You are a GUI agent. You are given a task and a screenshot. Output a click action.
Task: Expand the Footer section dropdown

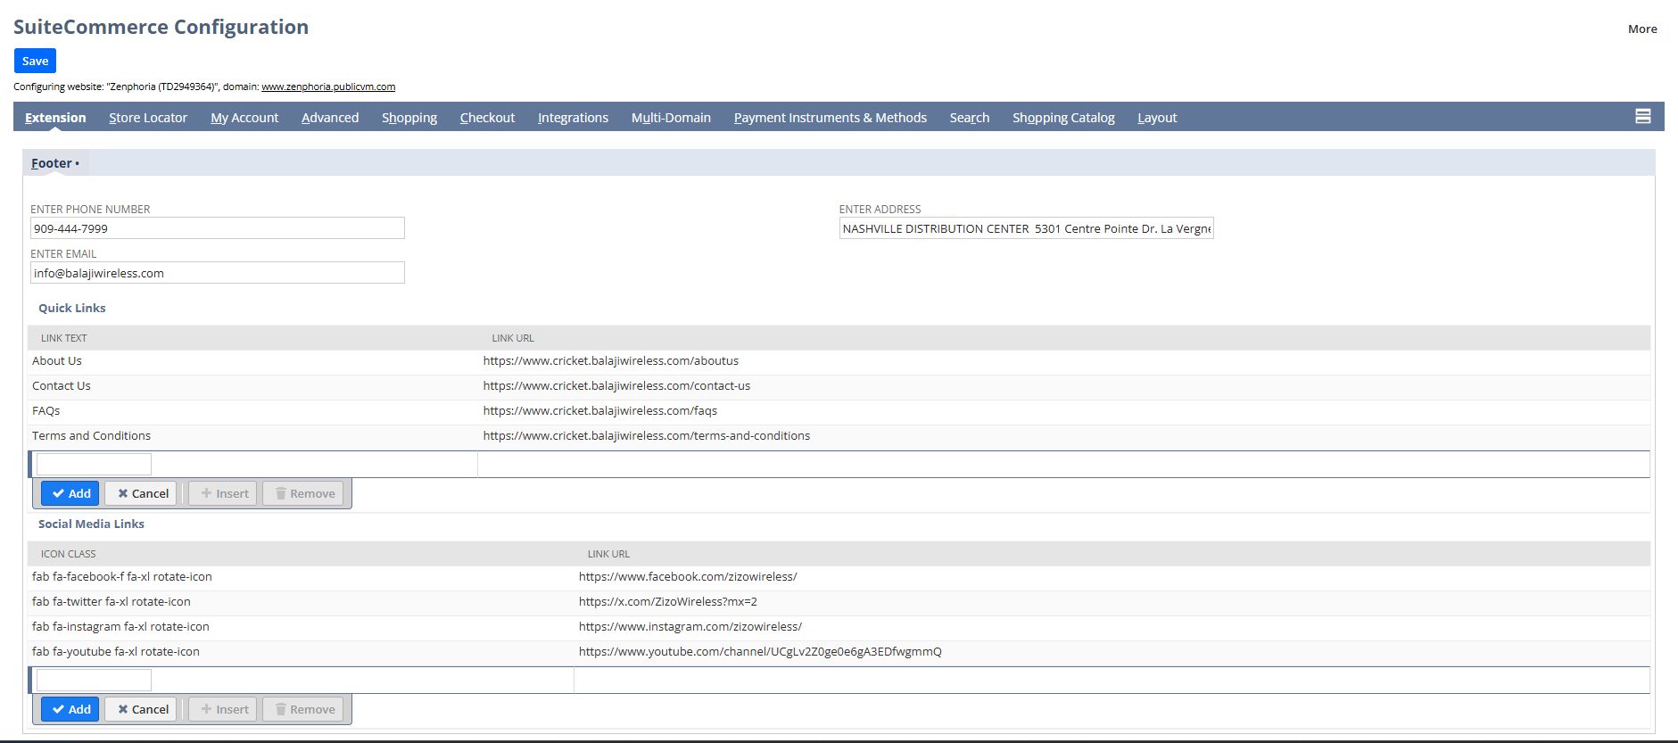[x=55, y=163]
